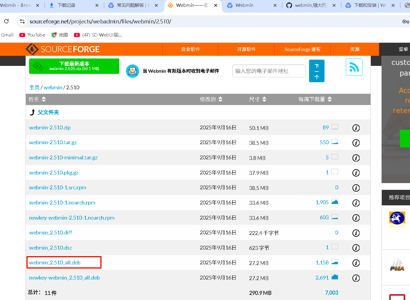
Task: Open the PMA recommended project thumbnail
Action: click(x=397, y=265)
